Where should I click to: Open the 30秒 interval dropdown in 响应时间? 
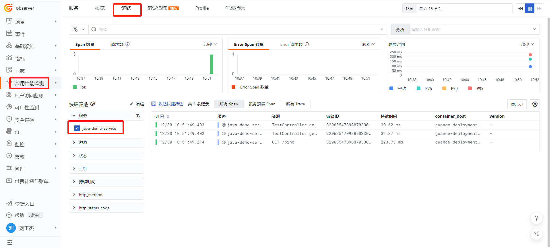[x=527, y=44]
